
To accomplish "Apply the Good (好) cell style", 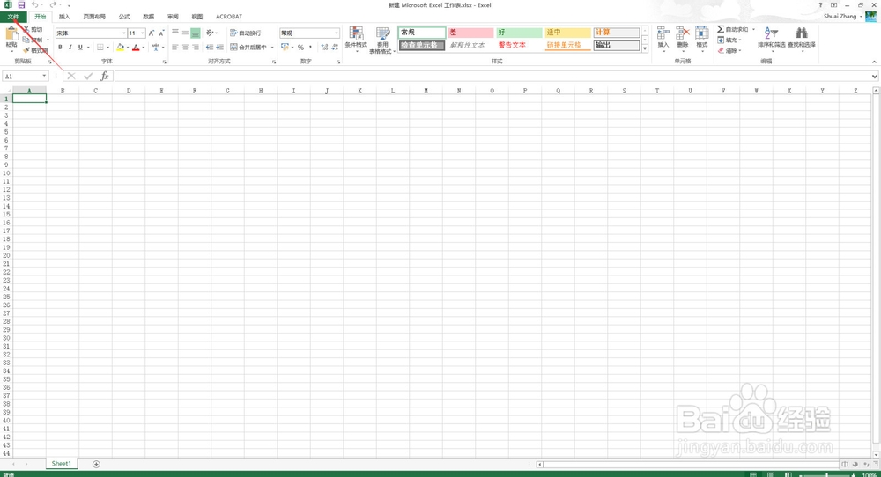I will [x=519, y=33].
